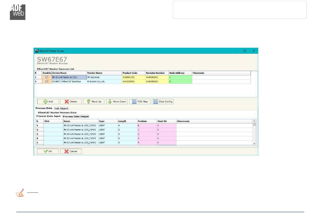Screen dimensions: 322x223
Task: Click Start Bit cell in process row 2
Action: 166,130
